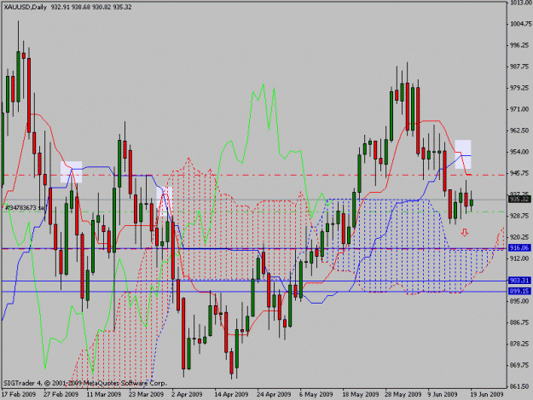
Task: Click the 954.00 price axis label
Action: 520,152
